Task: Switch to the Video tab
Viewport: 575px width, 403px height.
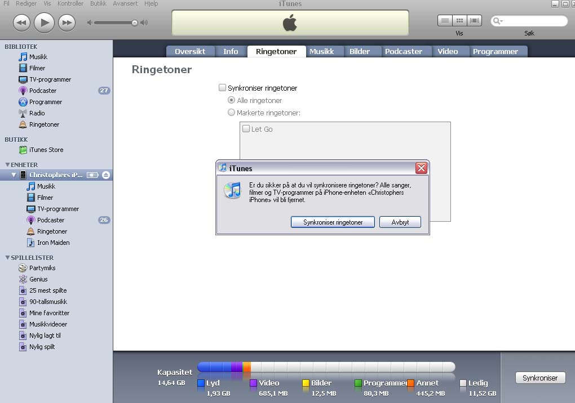Action: [448, 52]
